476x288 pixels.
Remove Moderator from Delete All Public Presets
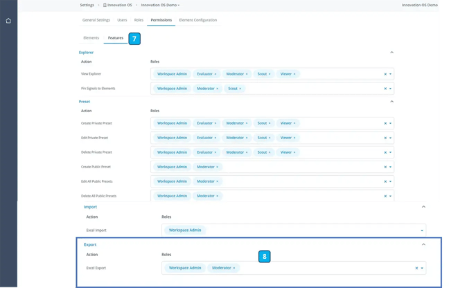coord(217,196)
